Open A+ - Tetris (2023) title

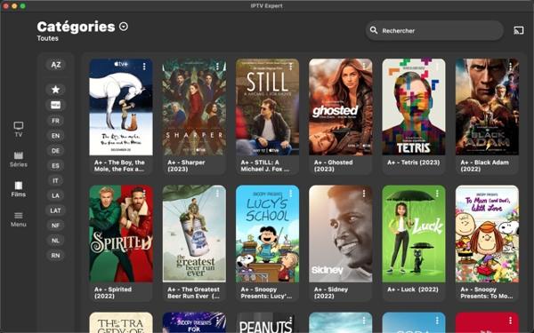[414, 163]
